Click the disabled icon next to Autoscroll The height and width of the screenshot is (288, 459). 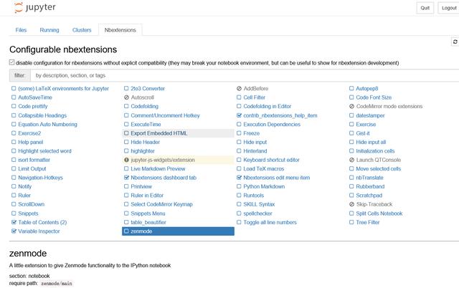126,97
